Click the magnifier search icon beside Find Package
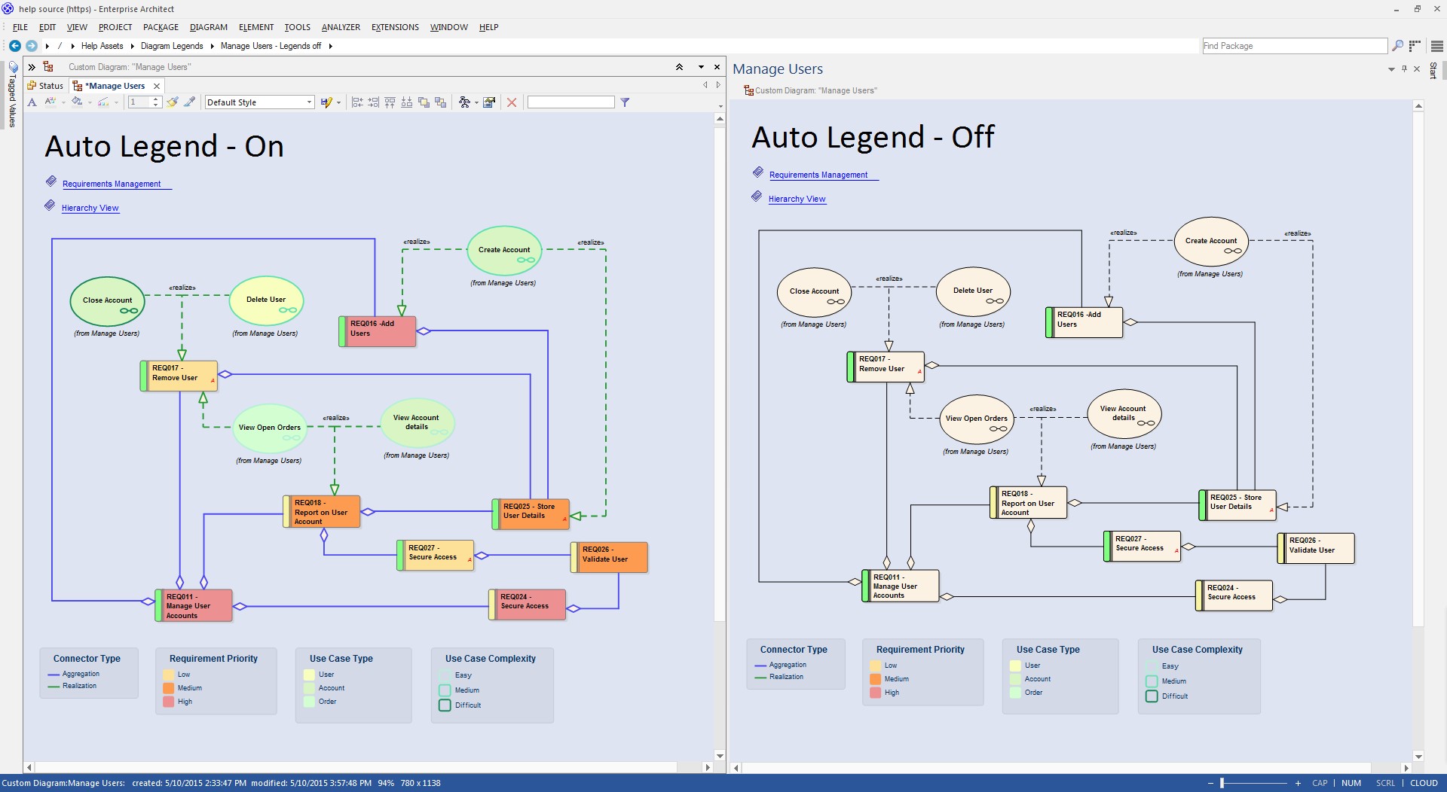Screen dimensions: 1447x792 tap(1397, 46)
